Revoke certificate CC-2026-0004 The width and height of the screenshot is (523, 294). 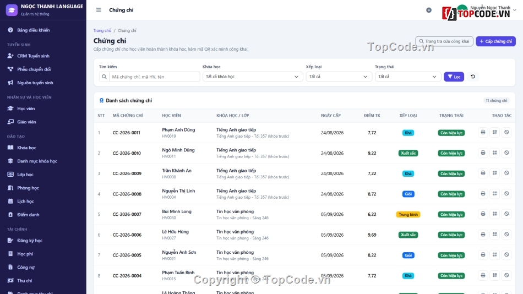tap(506, 276)
